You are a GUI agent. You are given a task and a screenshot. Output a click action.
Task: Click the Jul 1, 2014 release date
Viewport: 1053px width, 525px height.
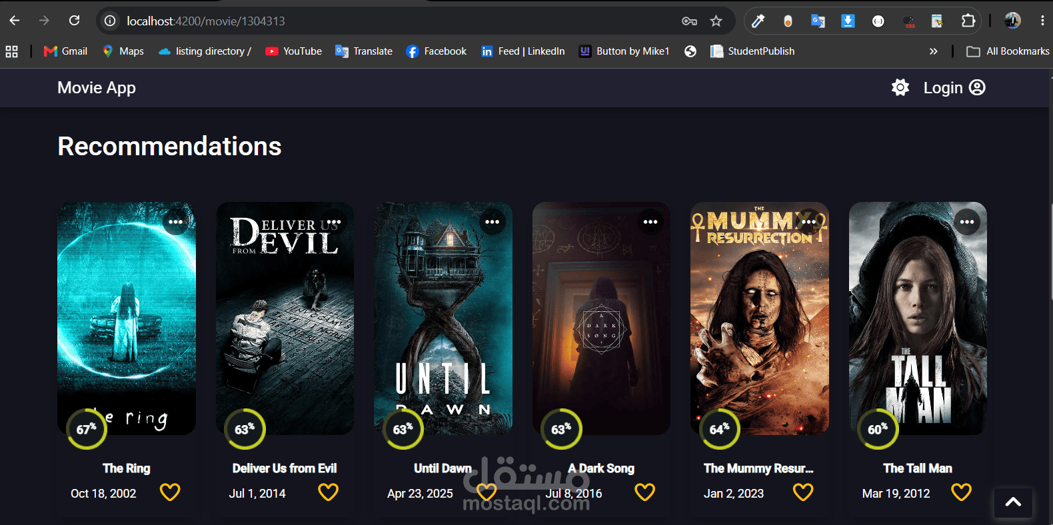pyautogui.click(x=257, y=494)
